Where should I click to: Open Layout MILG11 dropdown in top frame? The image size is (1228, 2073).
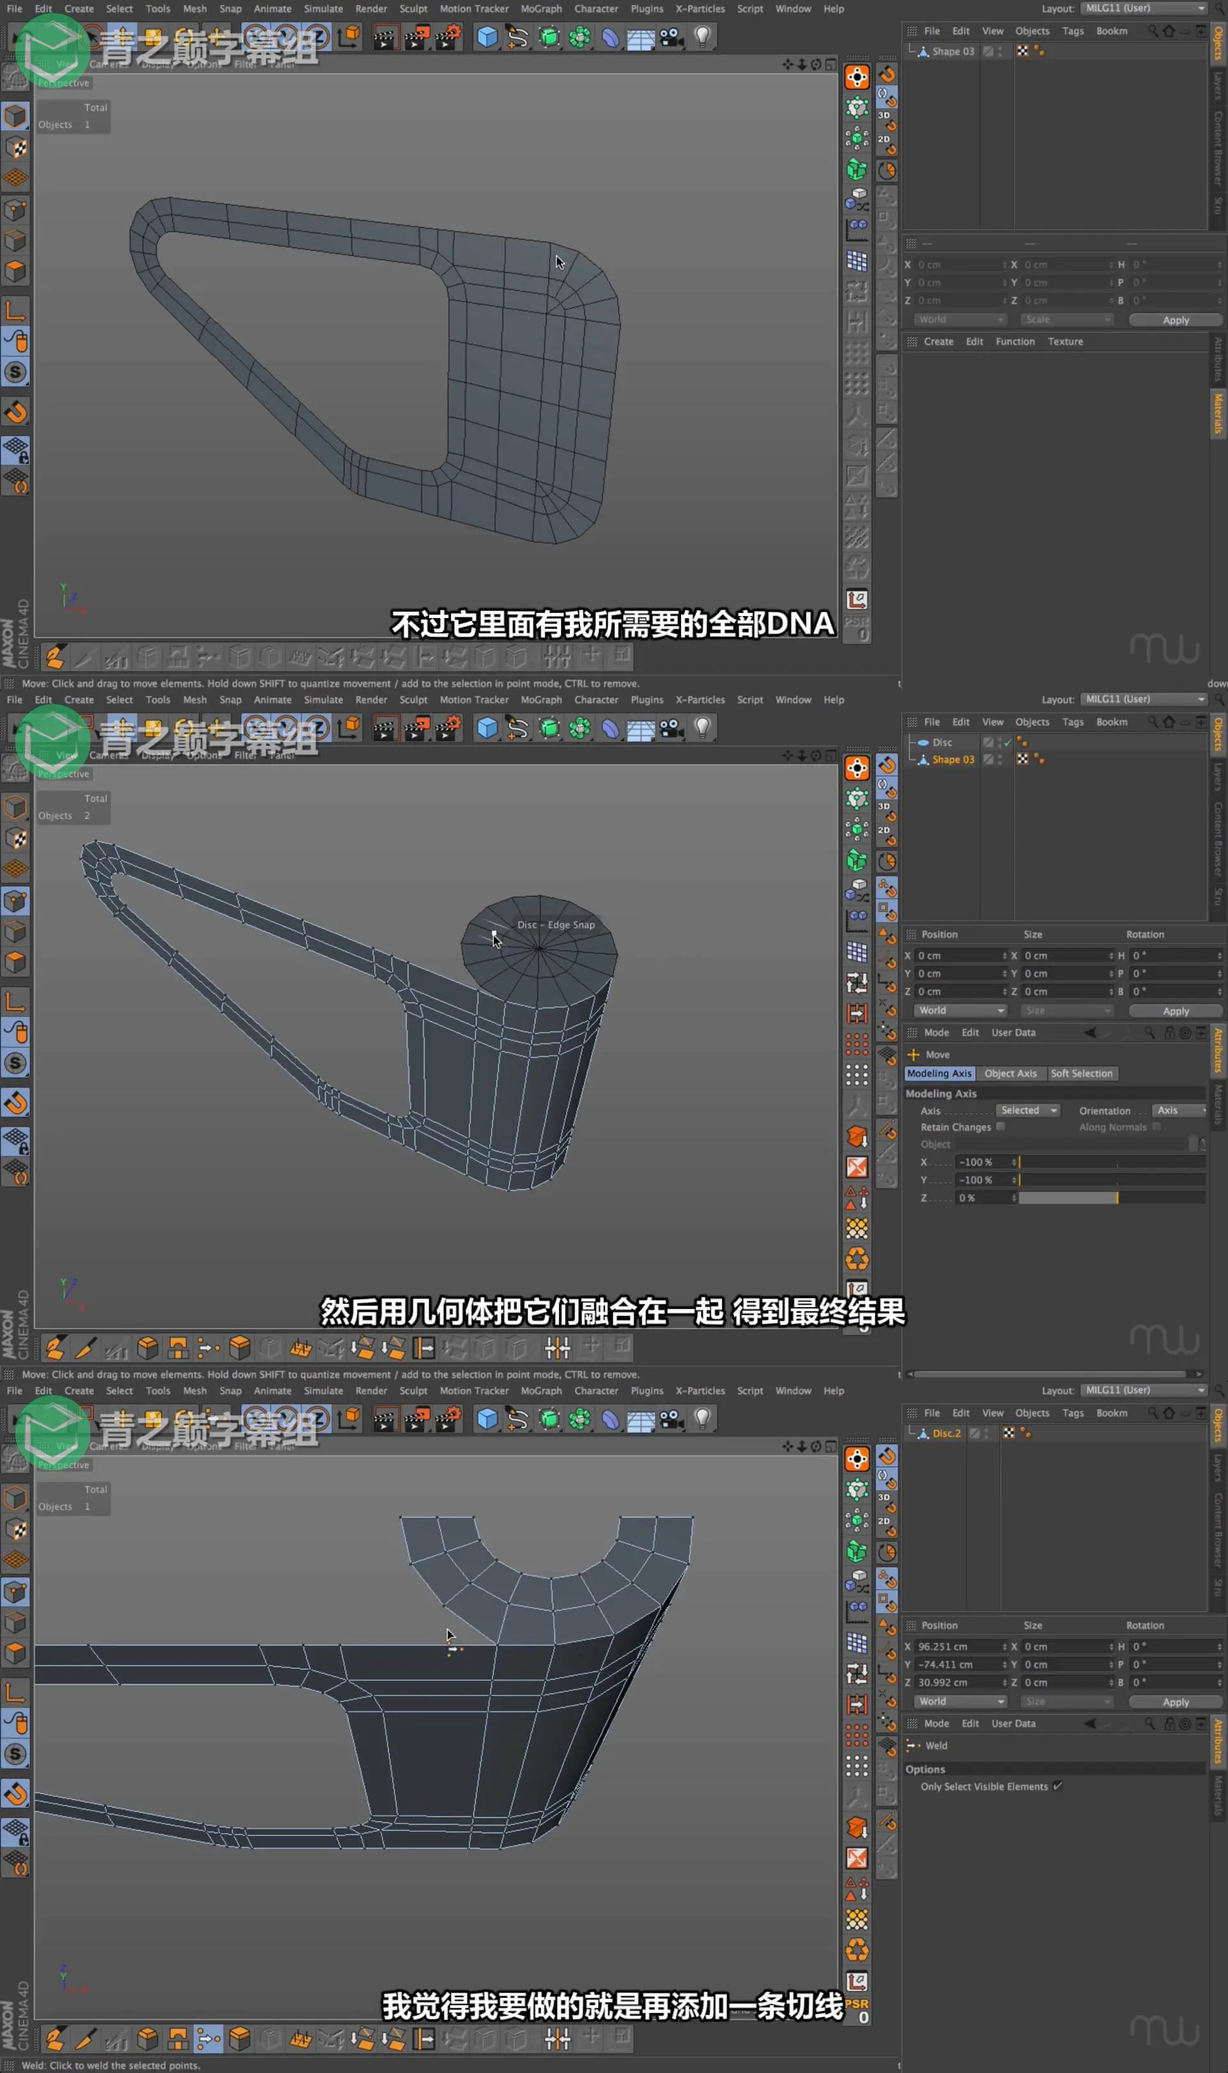click(x=1145, y=8)
